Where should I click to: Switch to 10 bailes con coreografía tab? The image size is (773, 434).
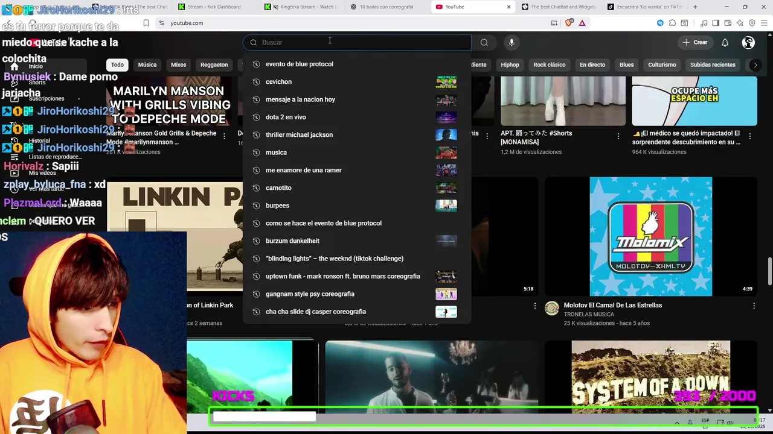(x=388, y=7)
